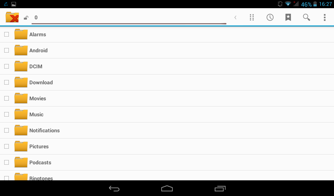Viewport: 334px width, 196px height.
Task: Toggle the unlock padlock icon
Action: (x=26, y=18)
